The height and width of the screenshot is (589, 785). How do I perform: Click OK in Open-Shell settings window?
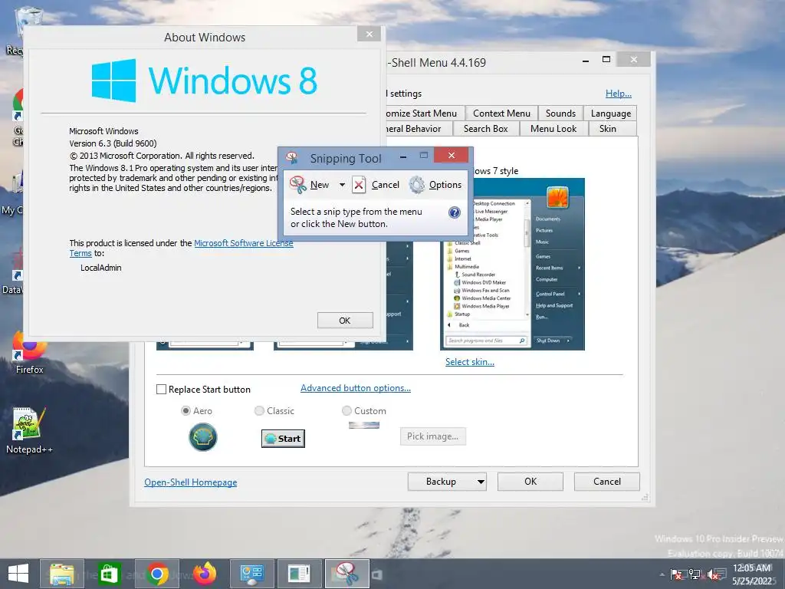pyautogui.click(x=530, y=482)
